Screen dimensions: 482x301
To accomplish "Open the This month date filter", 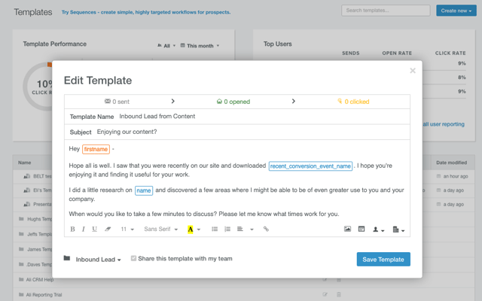I will [200, 46].
